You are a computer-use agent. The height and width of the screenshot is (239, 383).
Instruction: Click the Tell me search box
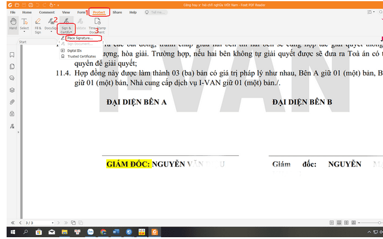pyautogui.click(x=156, y=13)
